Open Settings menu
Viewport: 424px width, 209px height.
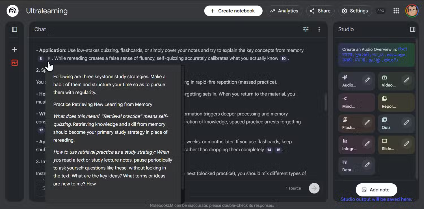click(x=355, y=11)
